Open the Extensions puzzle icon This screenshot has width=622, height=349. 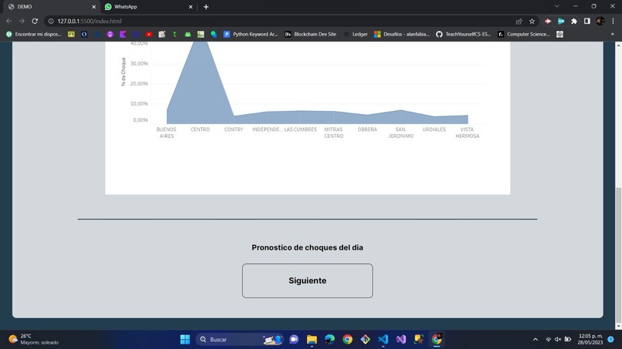[x=574, y=21]
